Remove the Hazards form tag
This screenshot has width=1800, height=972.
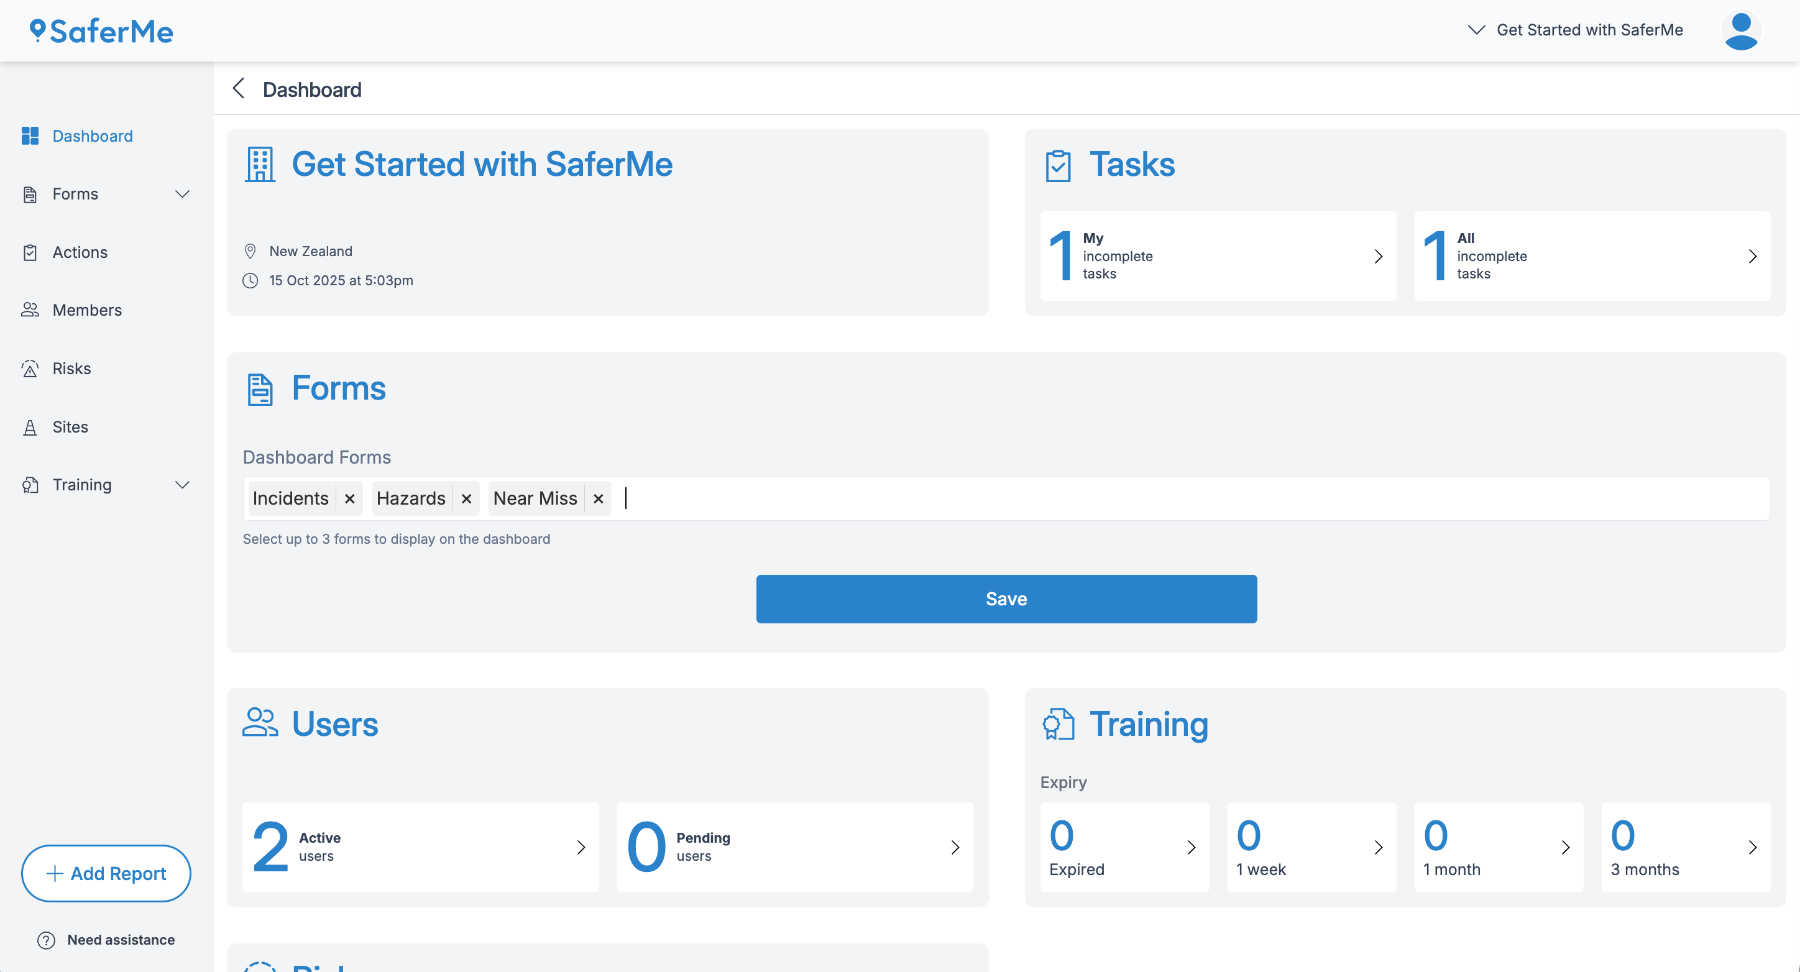point(466,498)
